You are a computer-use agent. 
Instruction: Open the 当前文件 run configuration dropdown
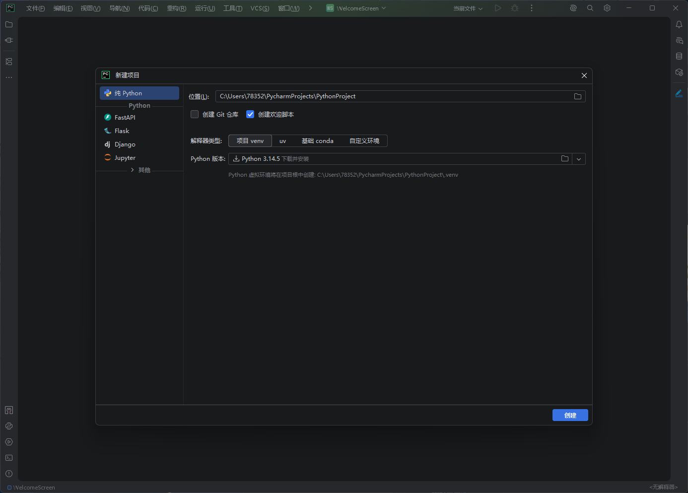pos(468,8)
